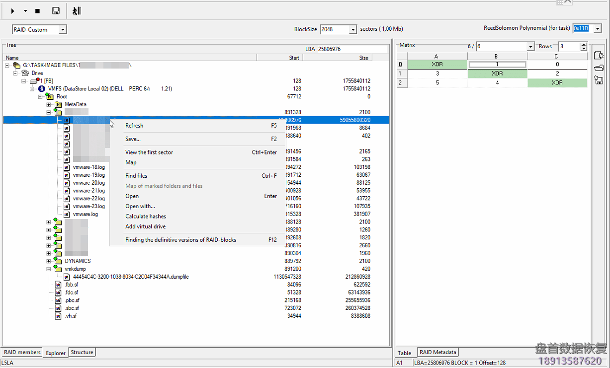Image resolution: width=610 pixels, height=368 pixels.
Task: Collapse the Root folder node
Action: coord(41,97)
